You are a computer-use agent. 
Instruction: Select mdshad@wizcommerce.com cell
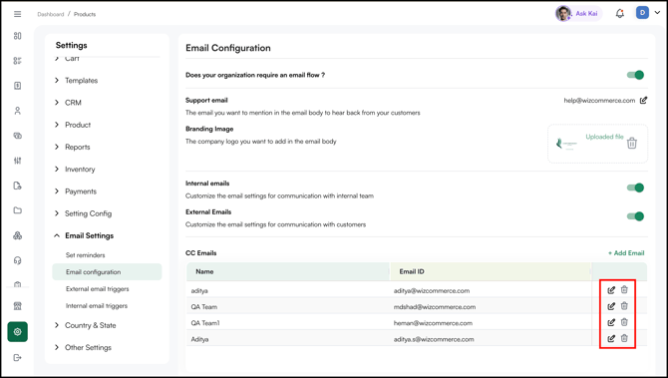click(x=435, y=307)
